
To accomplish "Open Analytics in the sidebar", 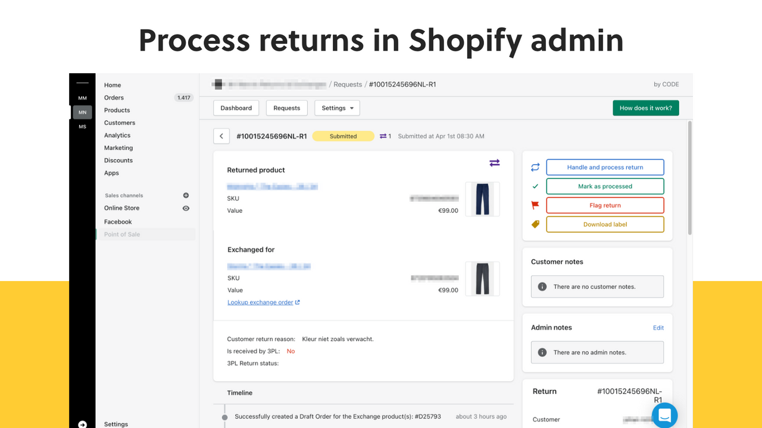I will click(117, 136).
